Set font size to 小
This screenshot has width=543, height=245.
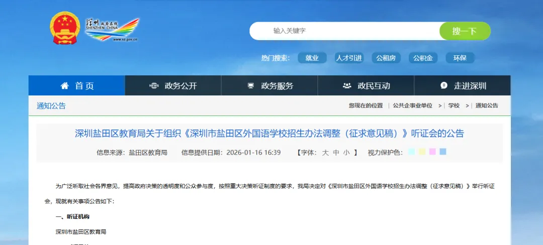click(346, 153)
